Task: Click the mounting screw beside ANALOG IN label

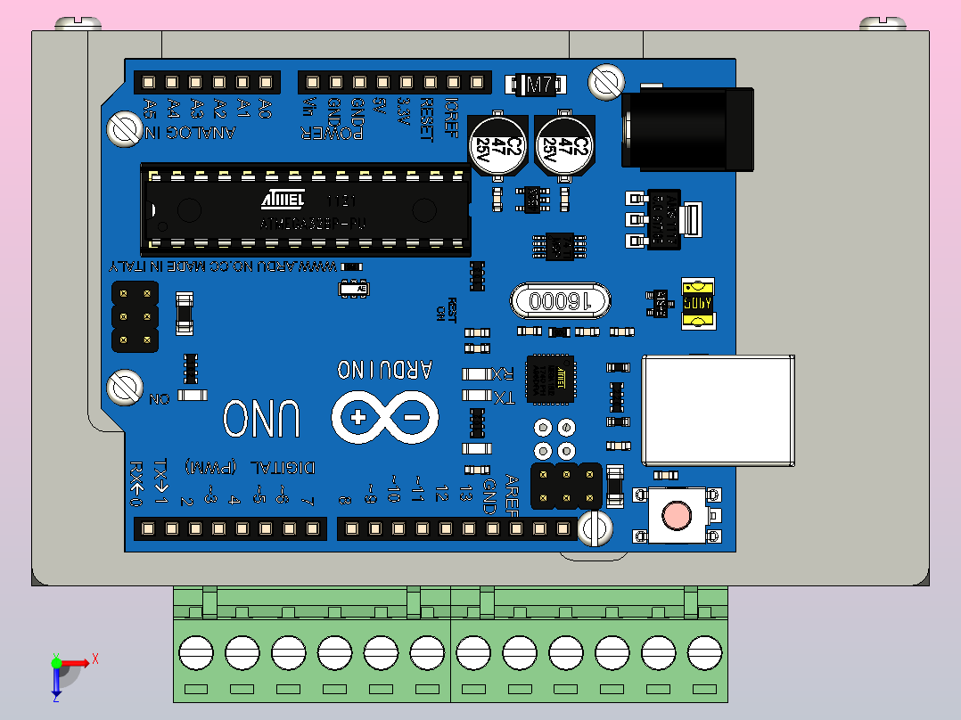Action: (125, 128)
